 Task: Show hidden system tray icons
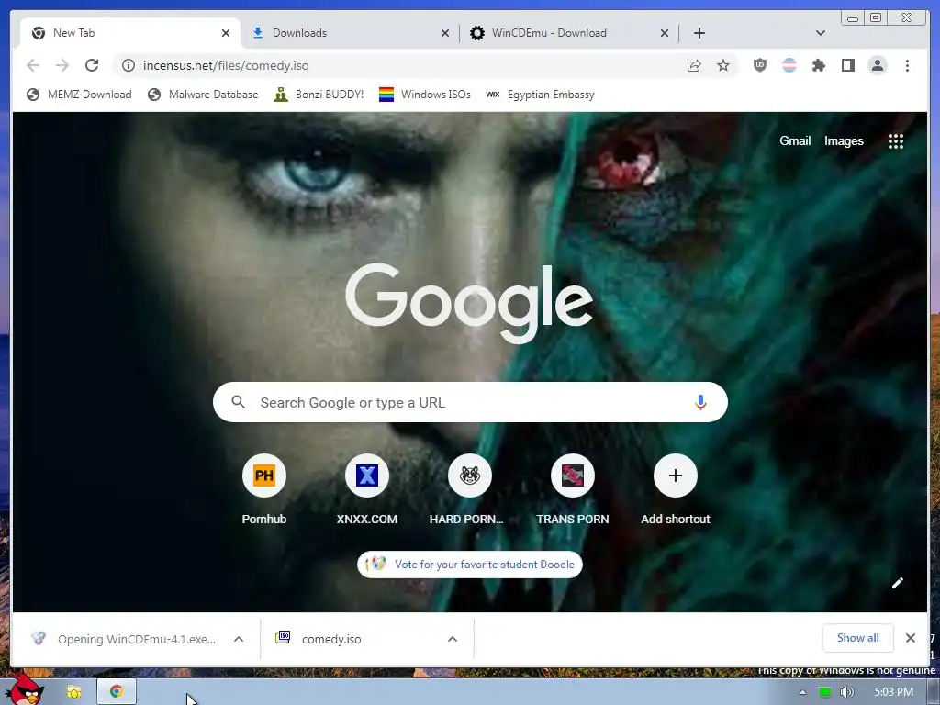click(x=802, y=692)
